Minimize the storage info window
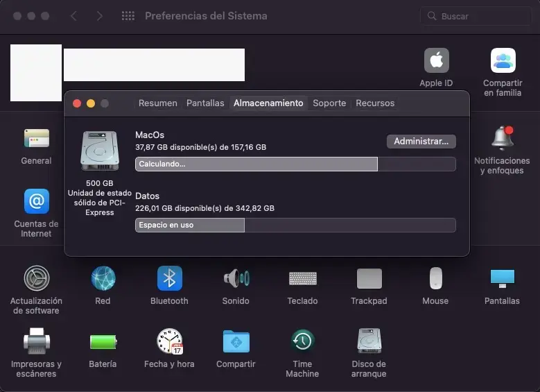540x392 pixels. click(91, 103)
